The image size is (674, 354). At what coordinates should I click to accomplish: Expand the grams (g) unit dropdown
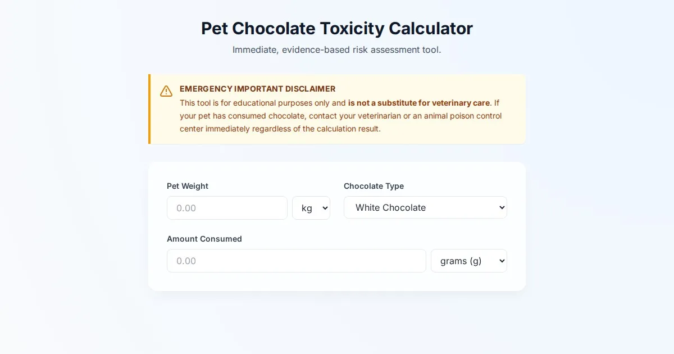pyautogui.click(x=468, y=261)
